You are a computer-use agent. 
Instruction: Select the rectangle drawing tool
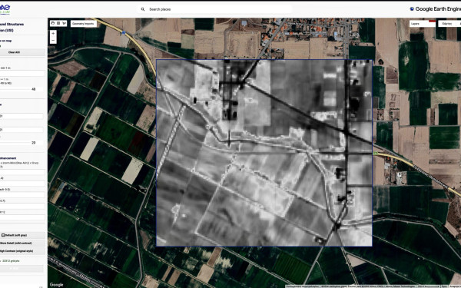pyautogui.click(x=58, y=23)
